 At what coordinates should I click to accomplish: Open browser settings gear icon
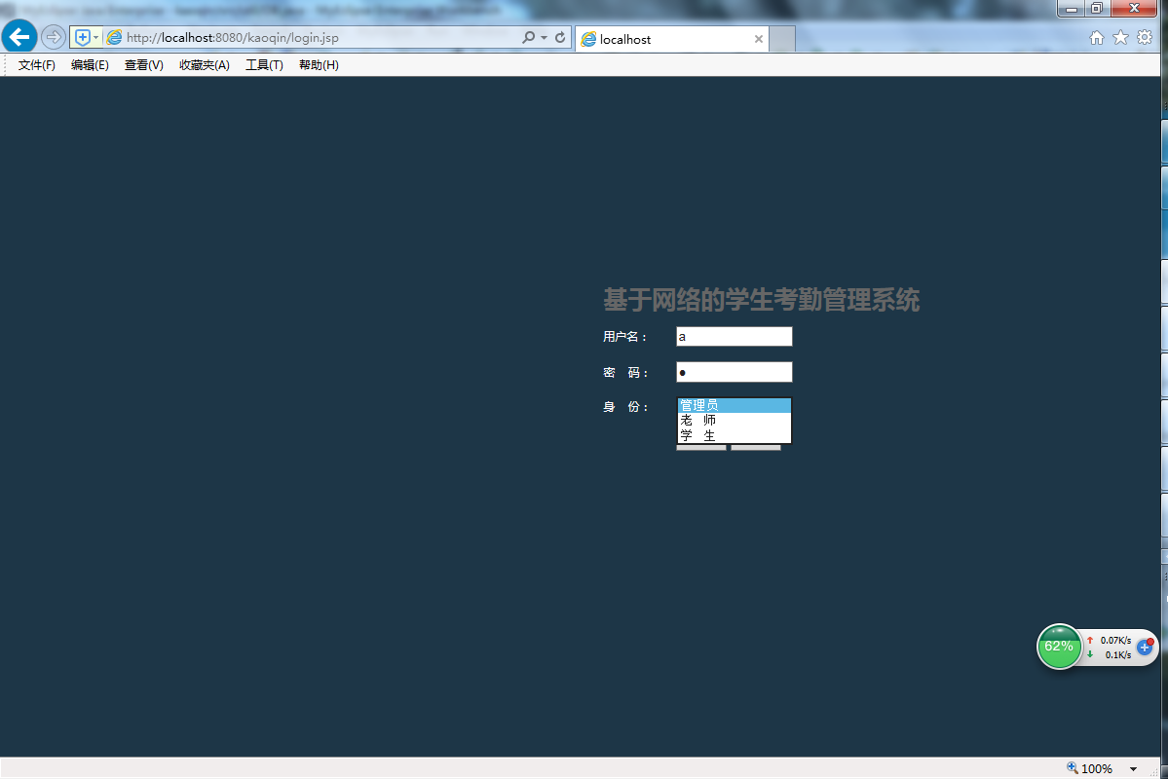[1145, 38]
